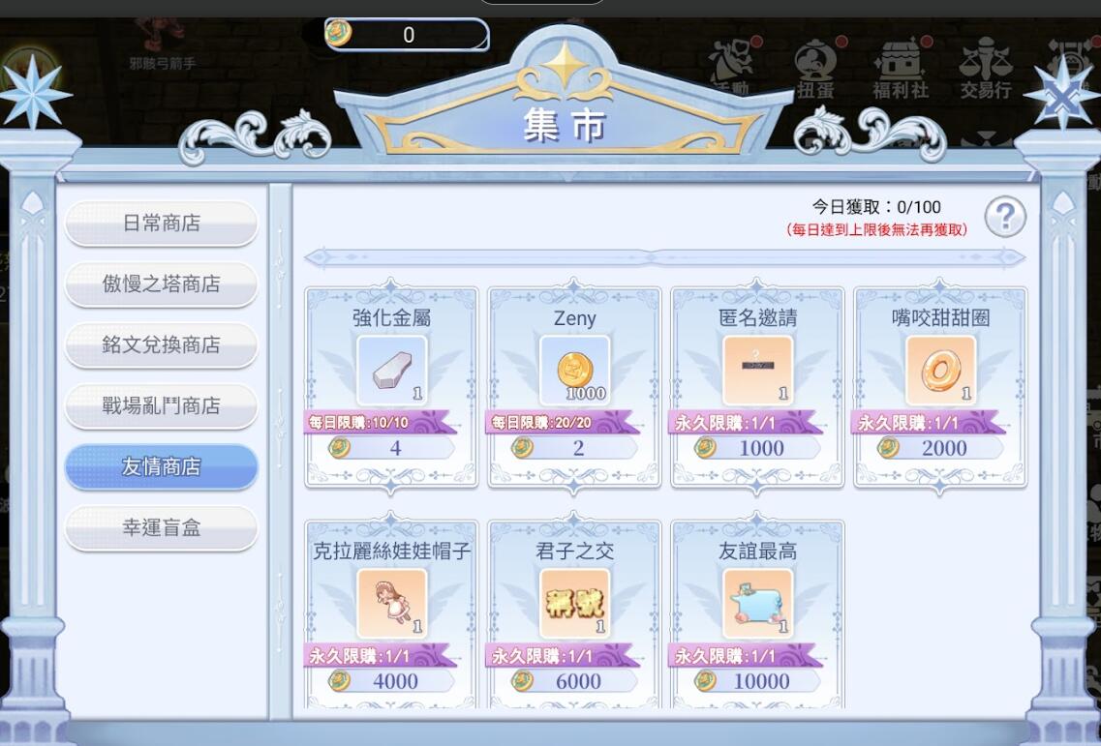
Task: Pick the 友誼最高 chat frame icon
Action: click(x=757, y=603)
